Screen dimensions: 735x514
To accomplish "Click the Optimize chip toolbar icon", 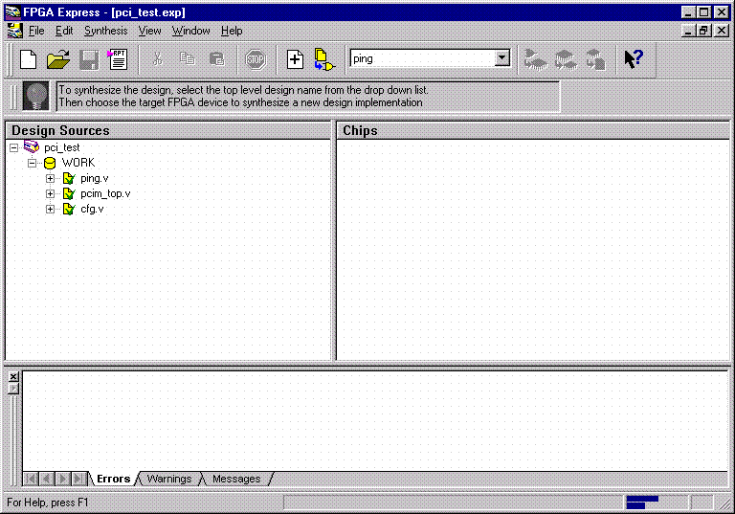I will coord(566,59).
